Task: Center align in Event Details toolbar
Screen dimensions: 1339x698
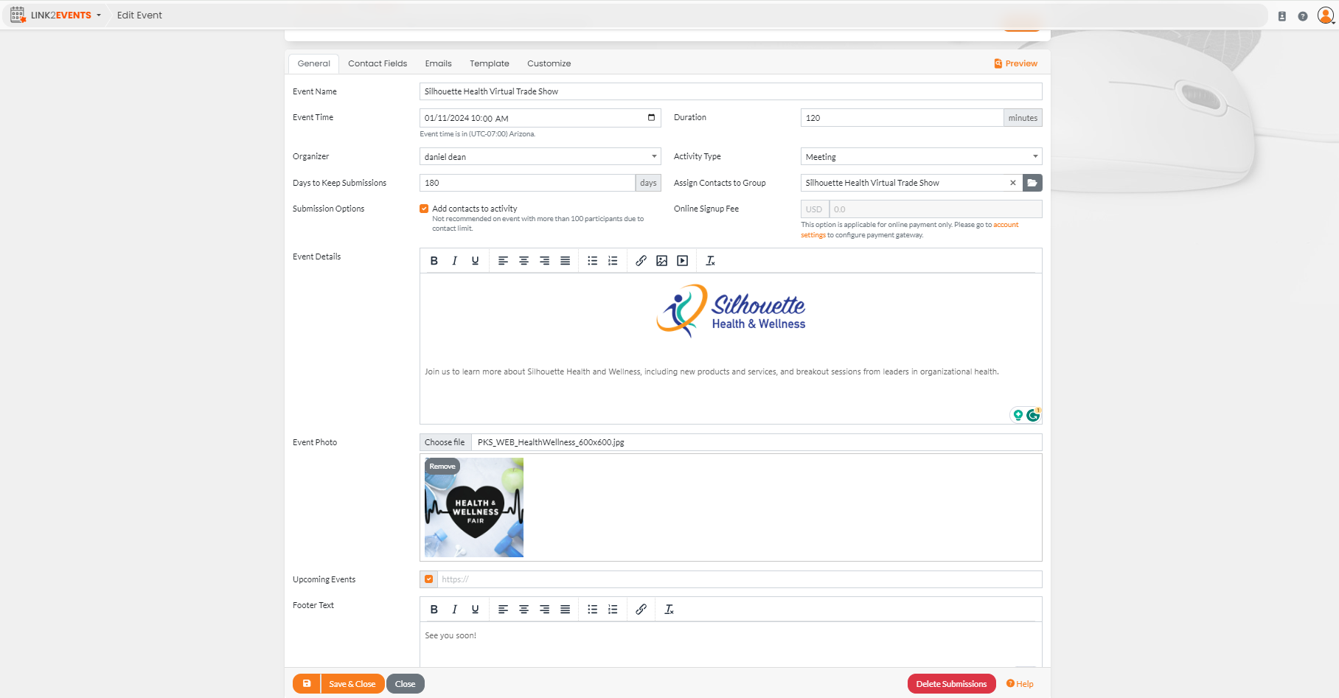Action: (x=524, y=261)
